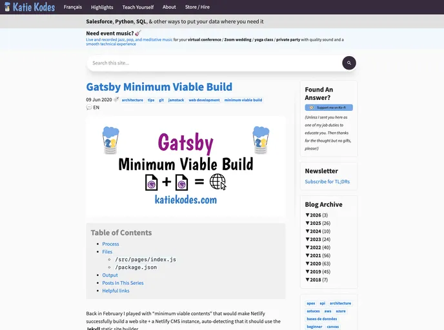Select the git tag
Image resolution: width=444 pixels, height=330 pixels.
click(161, 100)
